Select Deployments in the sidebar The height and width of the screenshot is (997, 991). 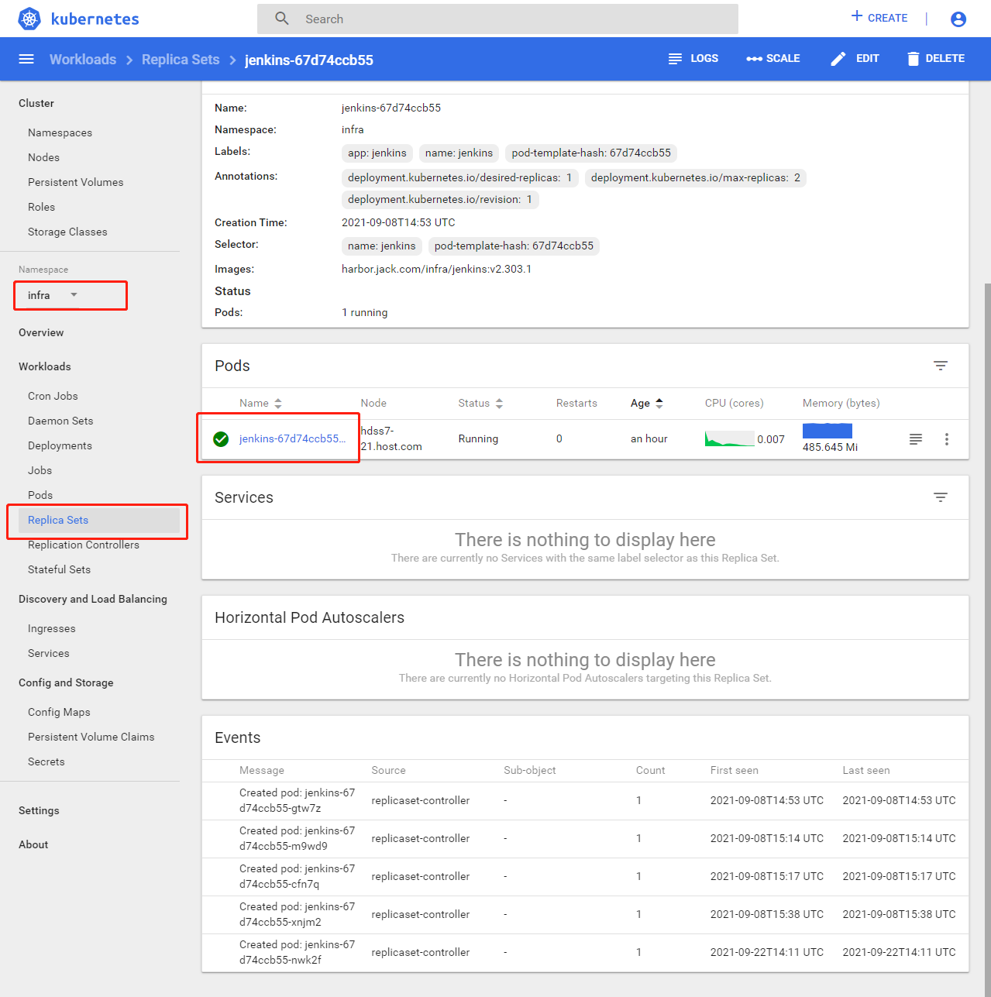(60, 445)
